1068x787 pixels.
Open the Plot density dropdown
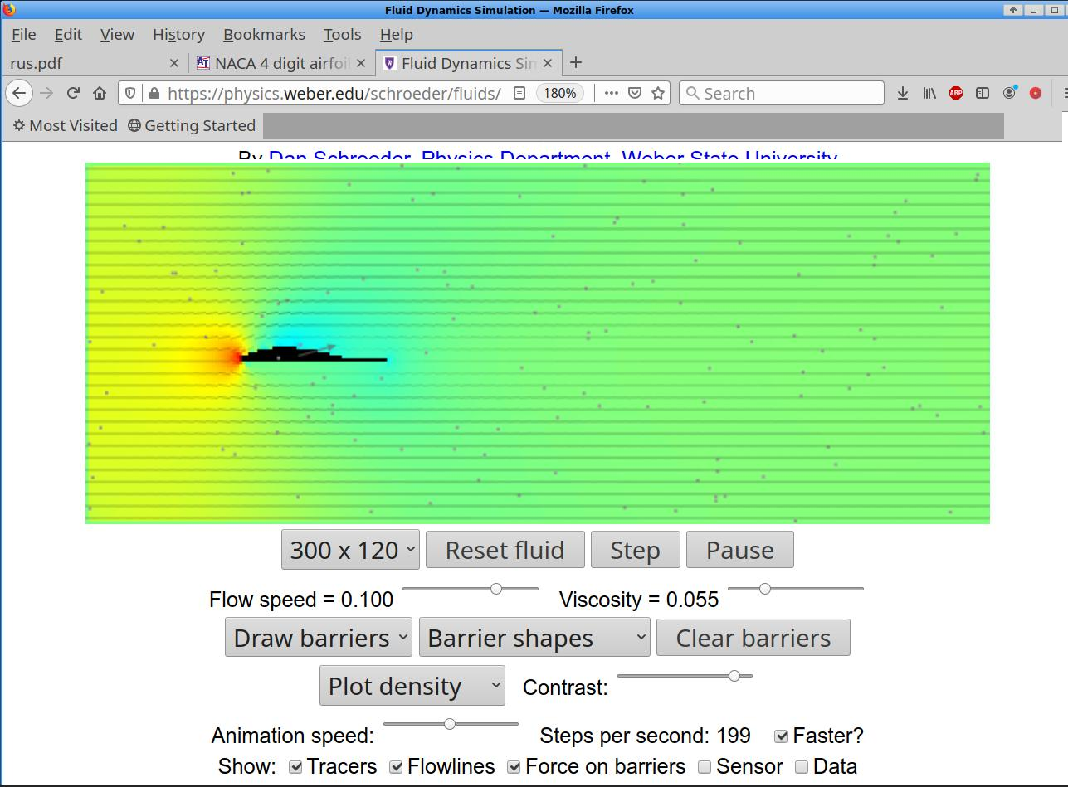click(x=412, y=686)
